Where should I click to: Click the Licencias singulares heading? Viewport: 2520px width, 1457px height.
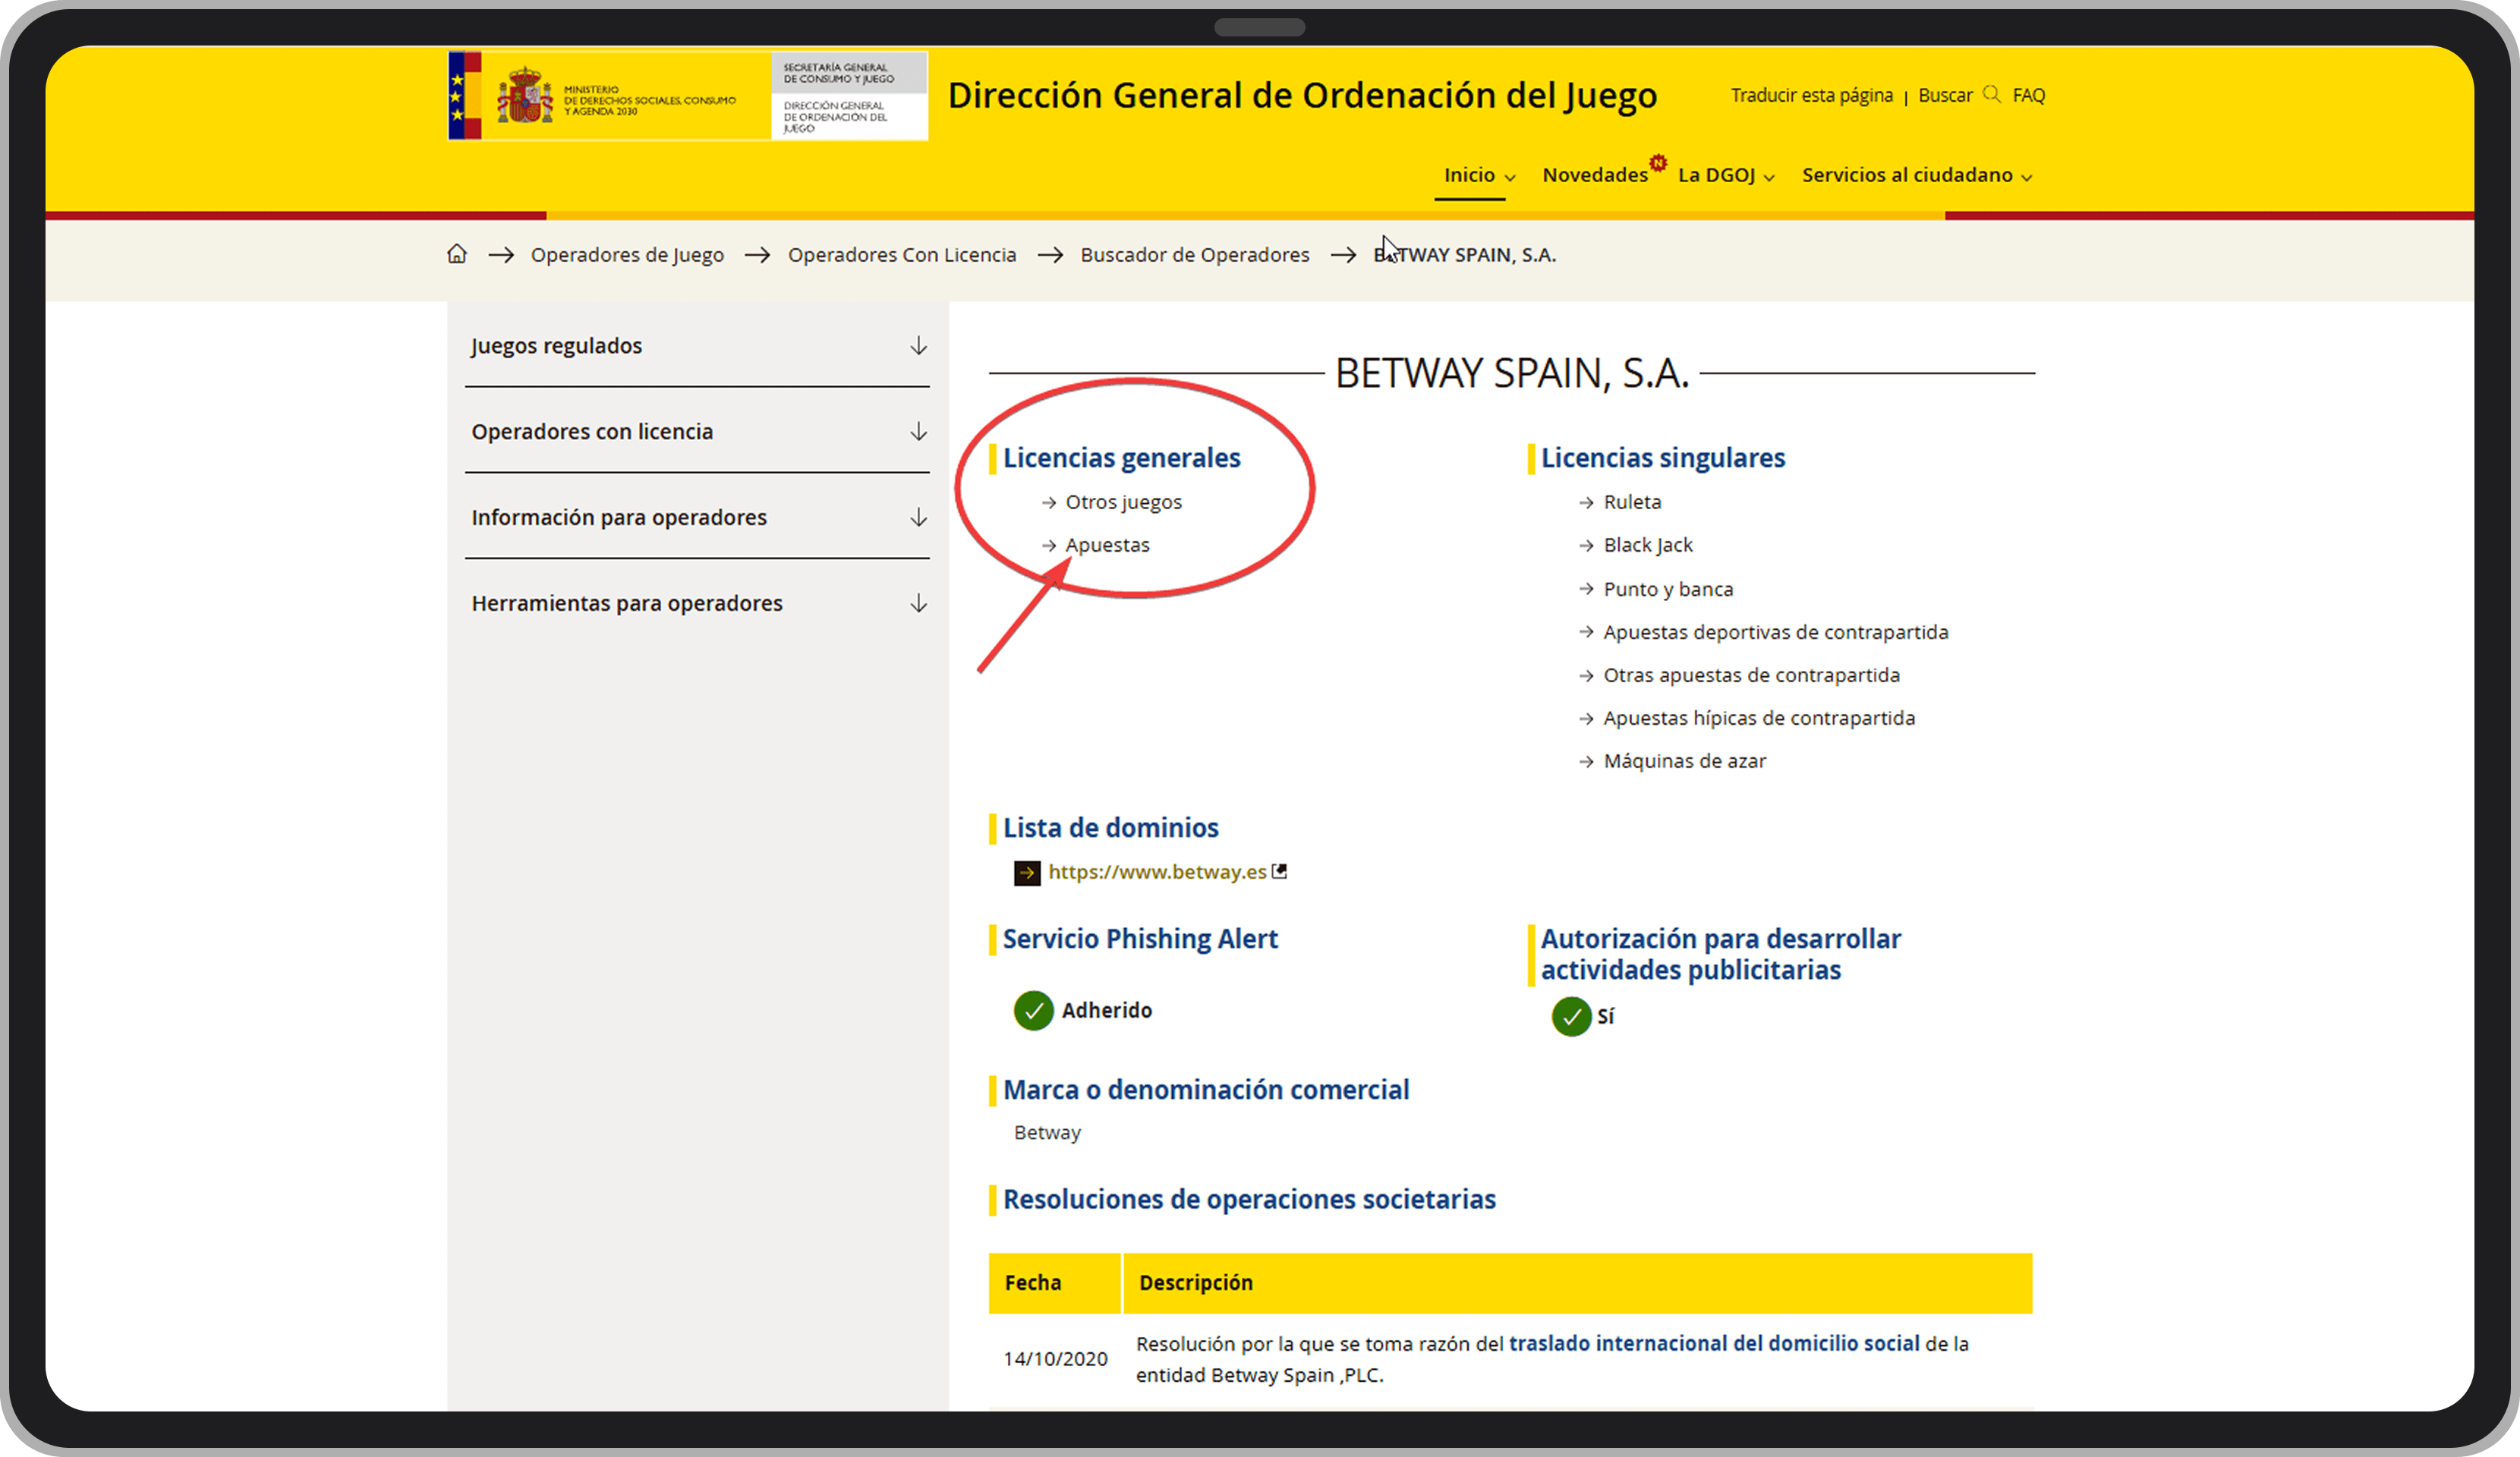(1662, 458)
